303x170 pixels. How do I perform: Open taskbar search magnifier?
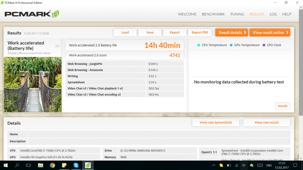[17, 165]
